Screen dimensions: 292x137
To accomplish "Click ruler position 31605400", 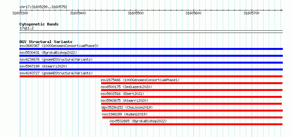I will (78, 13).
